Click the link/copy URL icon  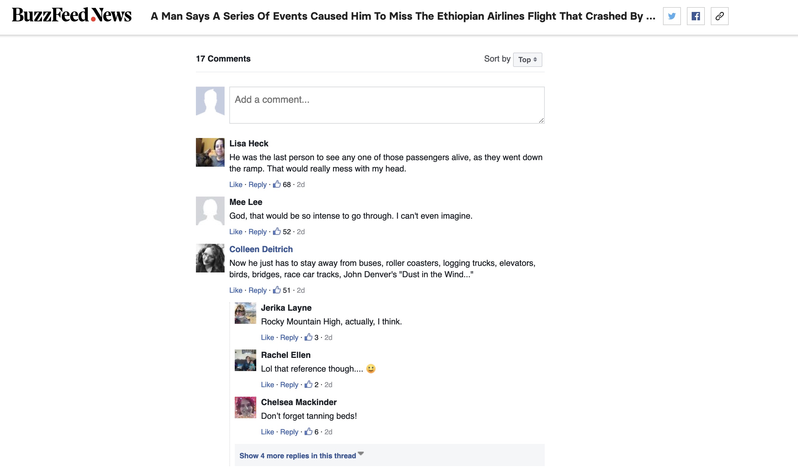(x=720, y=16)
